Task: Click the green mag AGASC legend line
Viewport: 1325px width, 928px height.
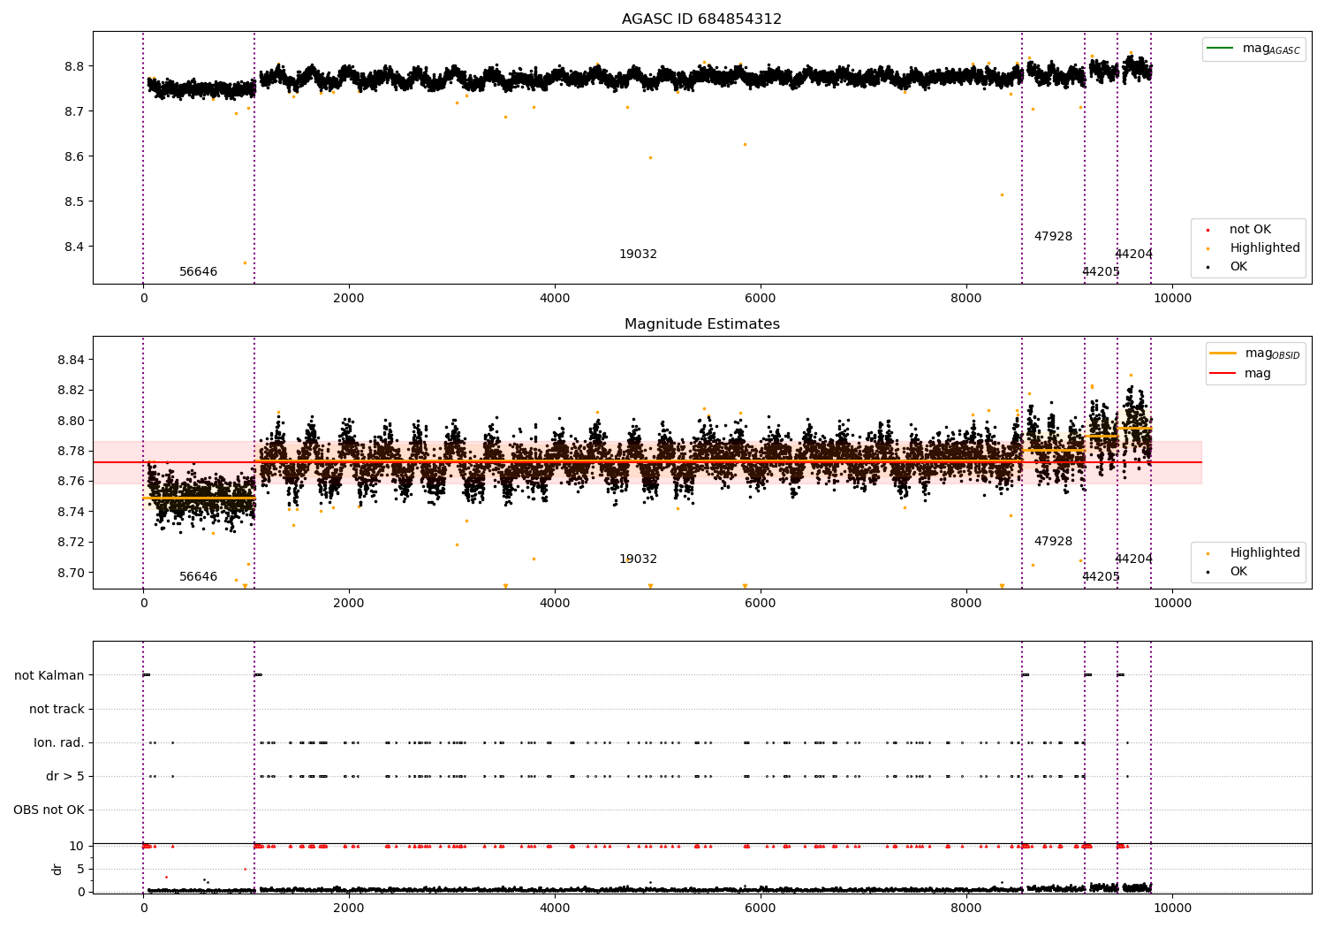Action: click(x=1221, y=48)
